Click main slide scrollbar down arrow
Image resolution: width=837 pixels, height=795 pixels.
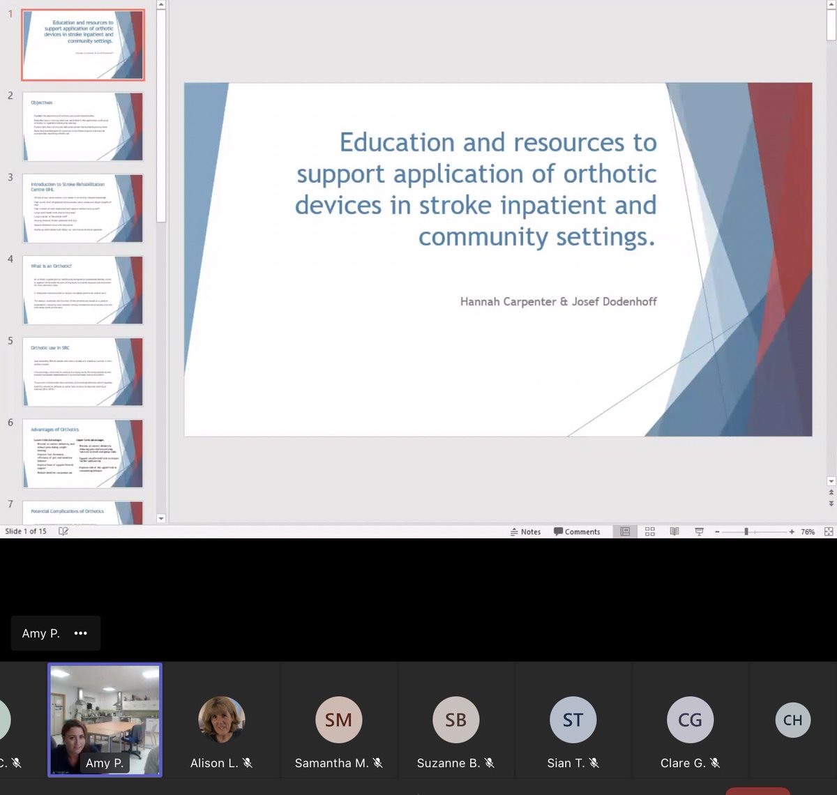point(831,481)
